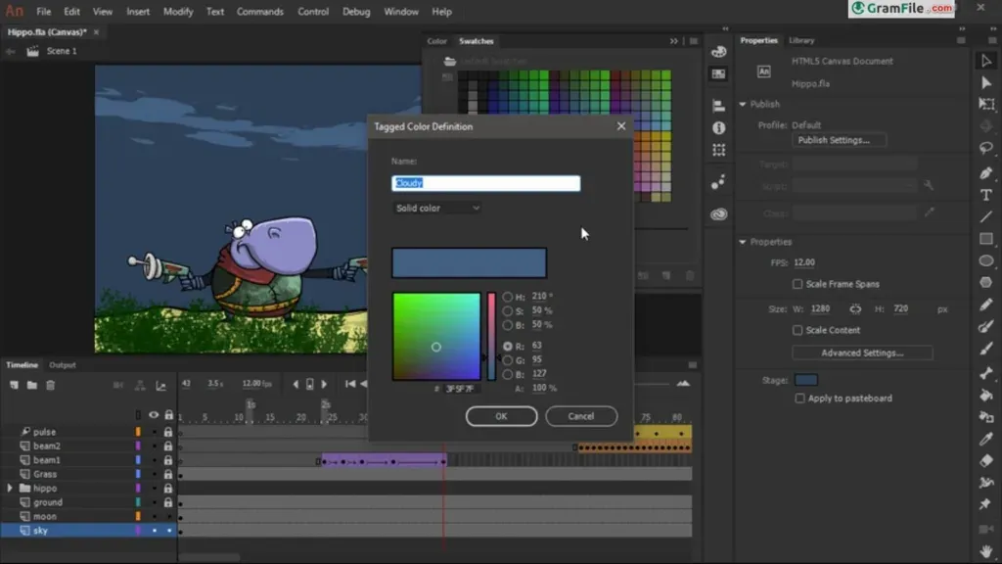Switch to the Library tab
Image resolution: width=1002 pixels, height=564 pixels.
coord(801,40)
